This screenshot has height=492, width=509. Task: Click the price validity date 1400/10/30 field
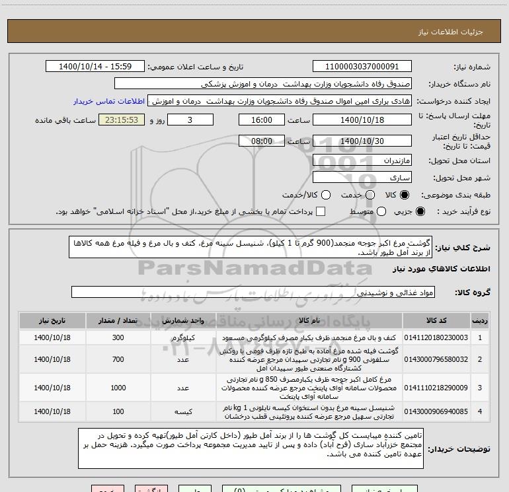click(x=362, y=141)
